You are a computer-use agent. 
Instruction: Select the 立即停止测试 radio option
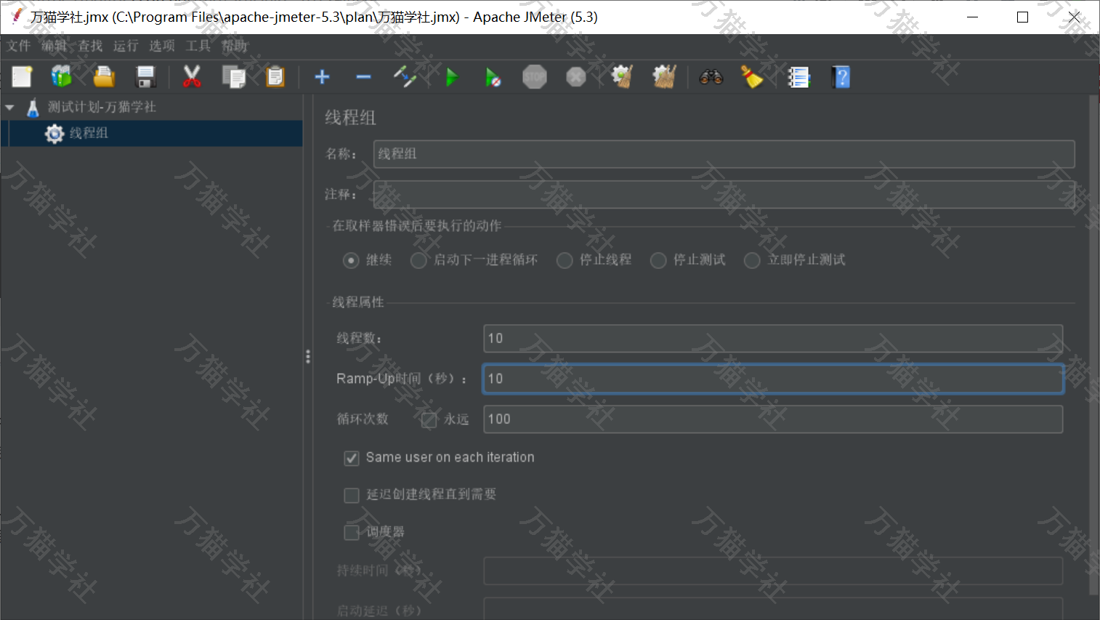752,260
